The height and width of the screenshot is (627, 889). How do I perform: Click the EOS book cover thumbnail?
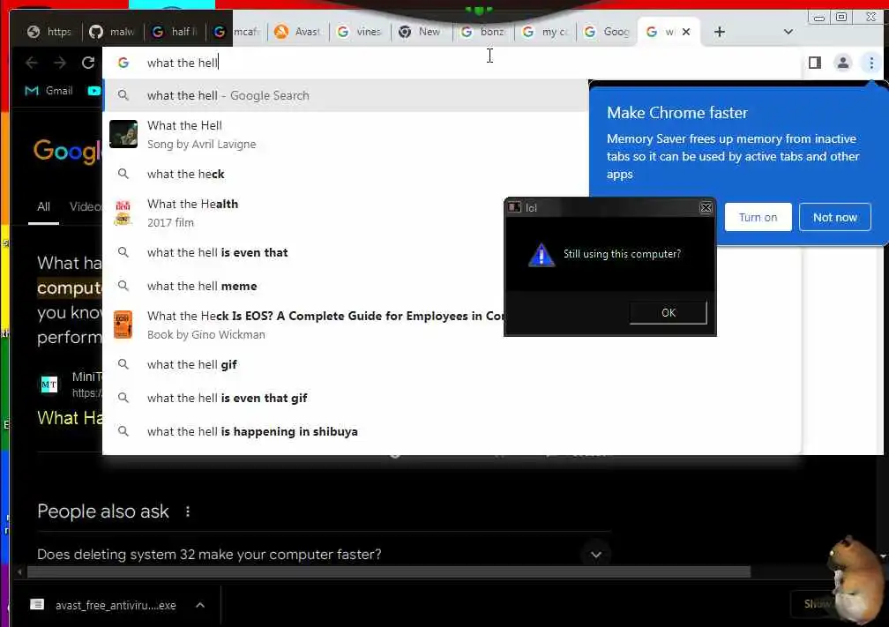(x=123, y=325)
